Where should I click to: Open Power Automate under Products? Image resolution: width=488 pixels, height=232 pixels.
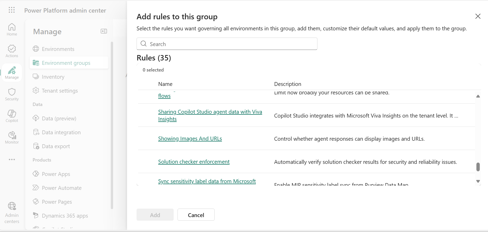[x=62, y=188]
